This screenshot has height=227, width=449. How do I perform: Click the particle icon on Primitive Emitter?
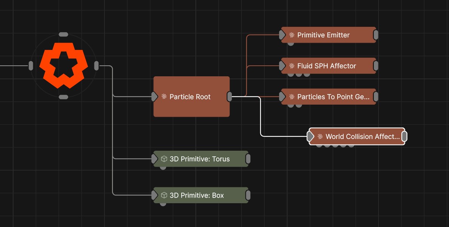point(292,35)
